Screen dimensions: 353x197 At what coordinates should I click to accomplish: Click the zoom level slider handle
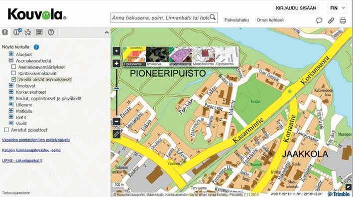click(x=117, y=88)
